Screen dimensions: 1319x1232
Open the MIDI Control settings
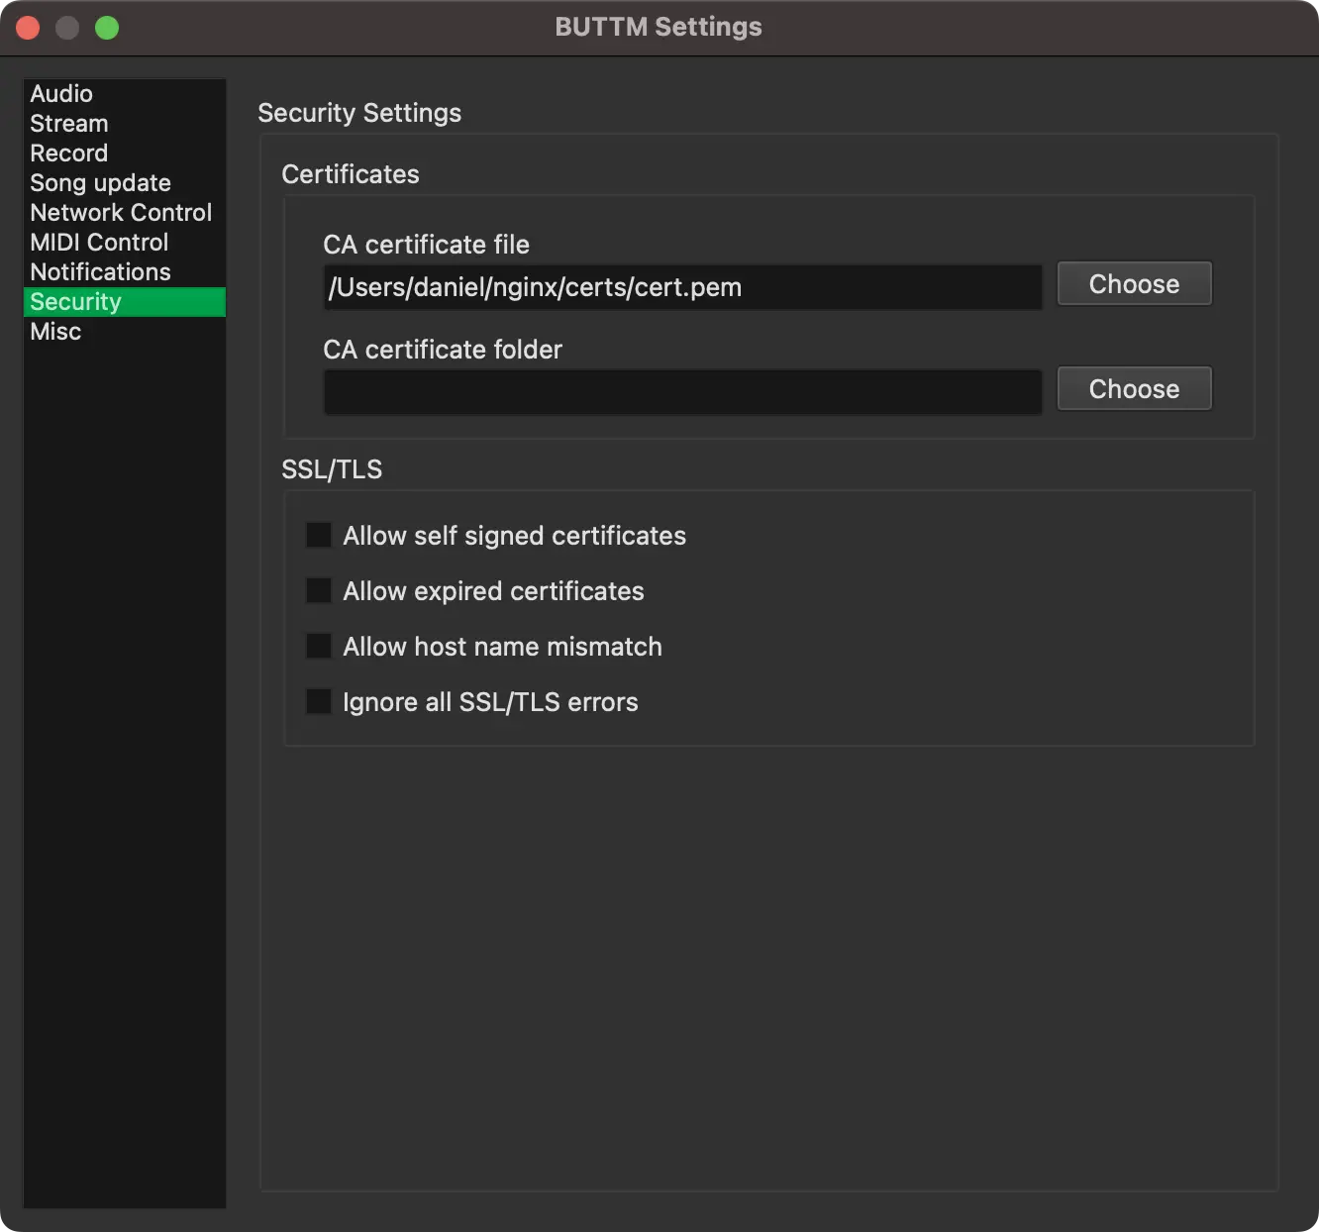click(98, 242)
